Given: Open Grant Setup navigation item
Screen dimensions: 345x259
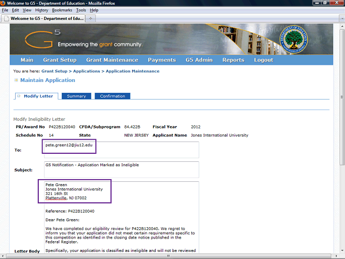Looking at the screenshot, I should (x=60, y=60).
